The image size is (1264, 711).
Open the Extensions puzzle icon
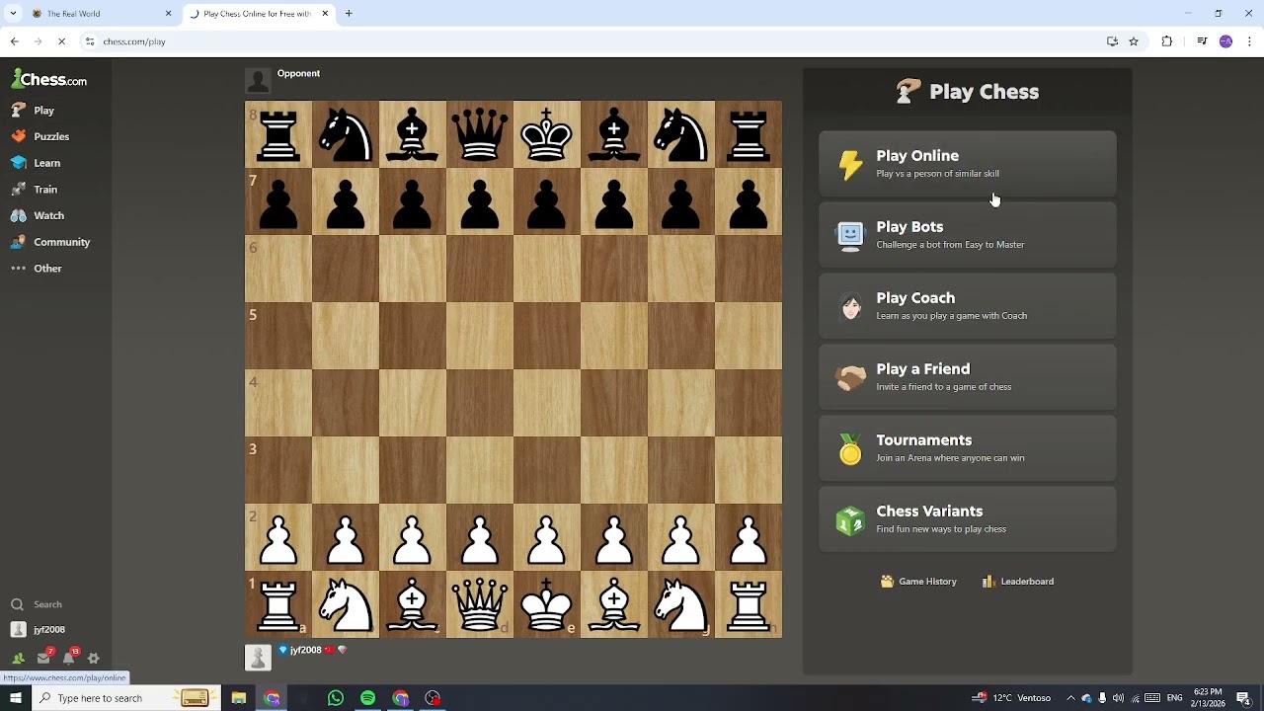tap(1167, 41)
